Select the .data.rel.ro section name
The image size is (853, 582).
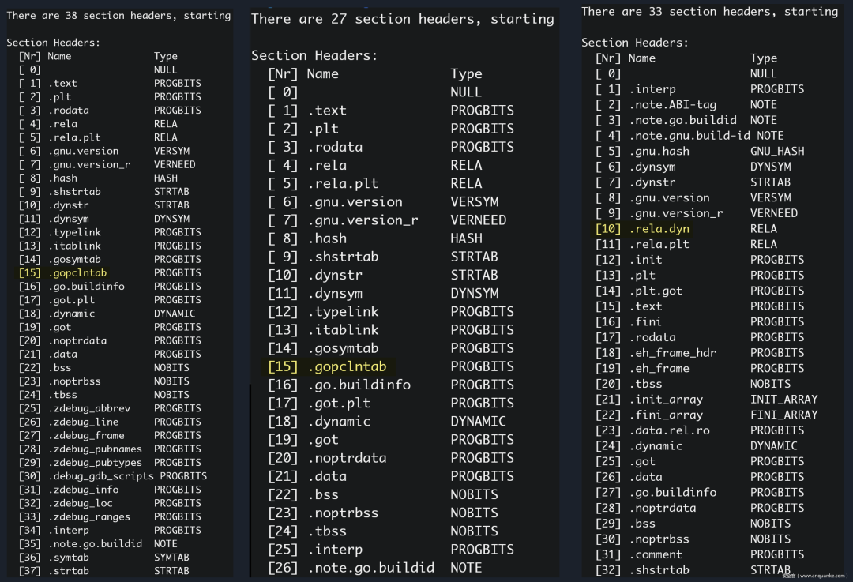point(670,431)
